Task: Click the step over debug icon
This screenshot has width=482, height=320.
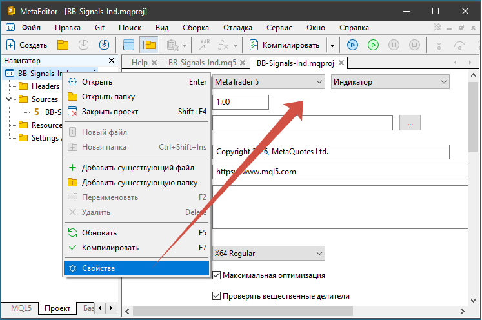Action: coord(459,45)
